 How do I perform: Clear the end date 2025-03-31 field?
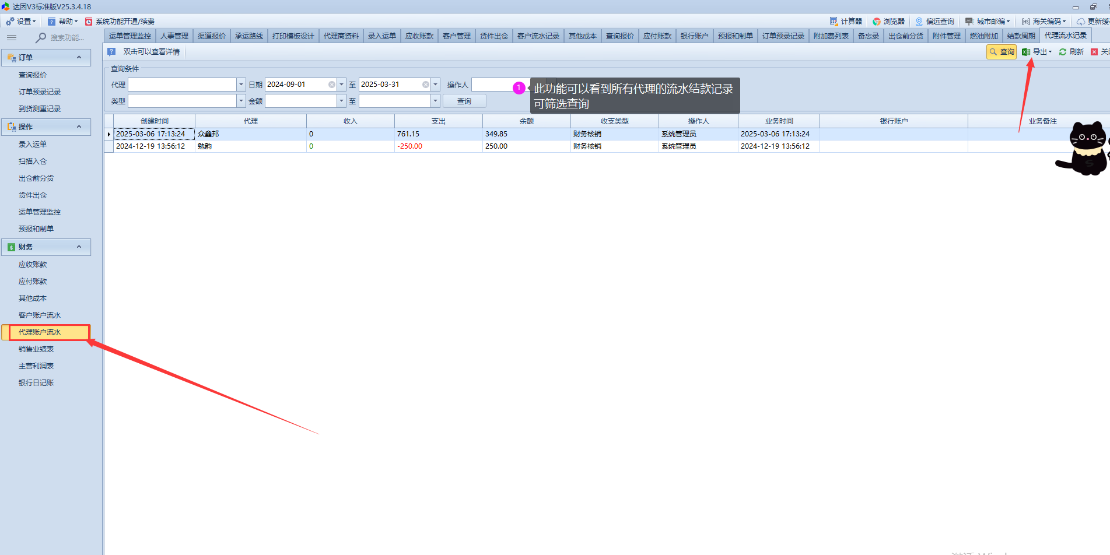coord(426,85)
